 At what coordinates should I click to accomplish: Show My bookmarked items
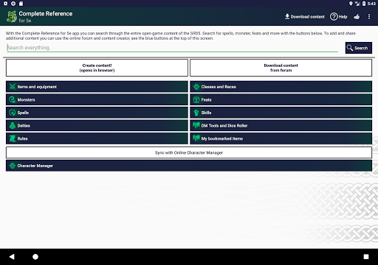[x=281, y=138]
